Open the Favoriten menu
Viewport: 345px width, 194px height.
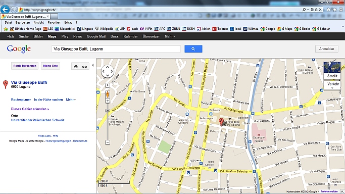click(54, 22)
